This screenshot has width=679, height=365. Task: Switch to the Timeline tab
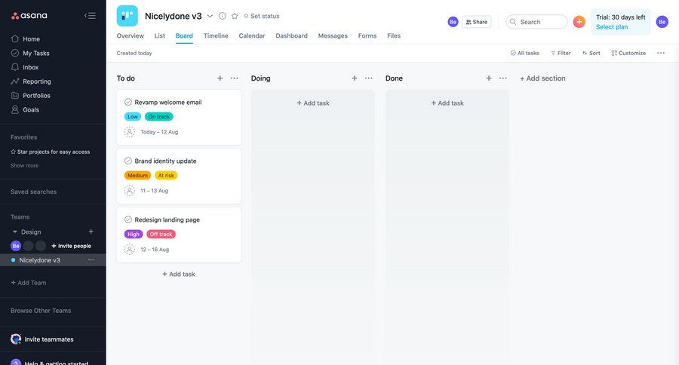(x=216, y=35)
